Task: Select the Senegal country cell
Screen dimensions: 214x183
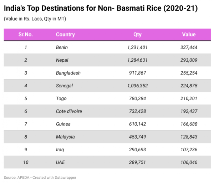Action: point(64,86)
